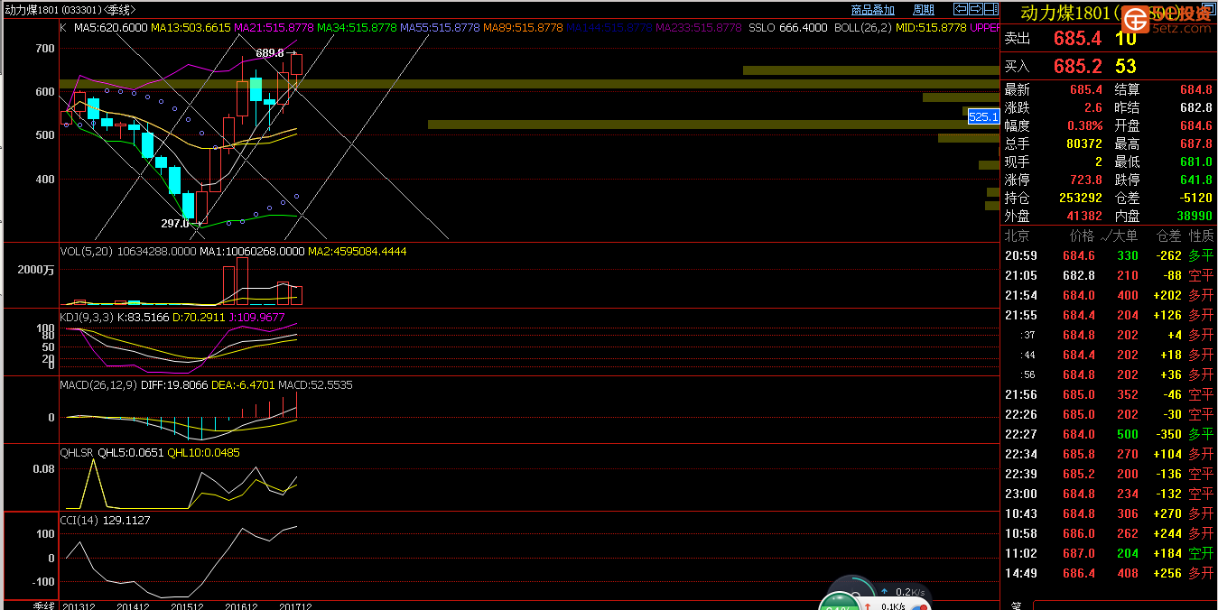Click the CCI(14) indicator label
The width and height of the screenshot is (1218, 610).
click(79, 521)
